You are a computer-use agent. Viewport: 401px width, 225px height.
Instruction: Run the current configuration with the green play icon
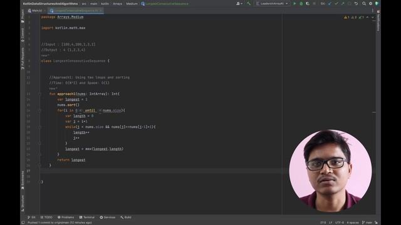[294, 4]
